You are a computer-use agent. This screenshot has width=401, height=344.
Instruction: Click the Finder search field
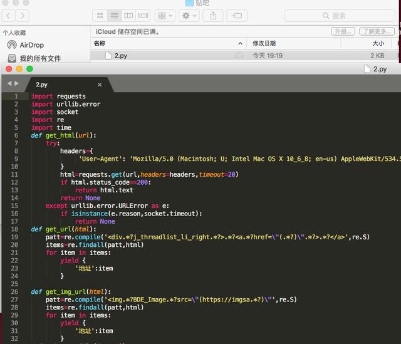[340, 16]
